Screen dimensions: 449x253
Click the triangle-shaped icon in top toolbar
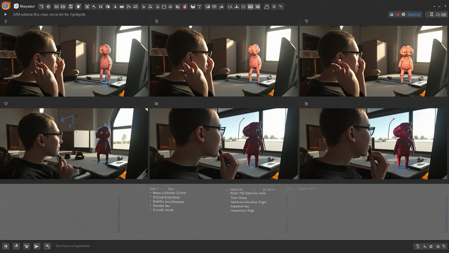coord(267,7)
